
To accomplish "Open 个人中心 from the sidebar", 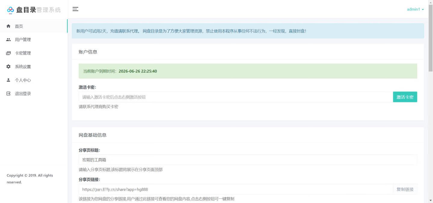I will [23, 80].
